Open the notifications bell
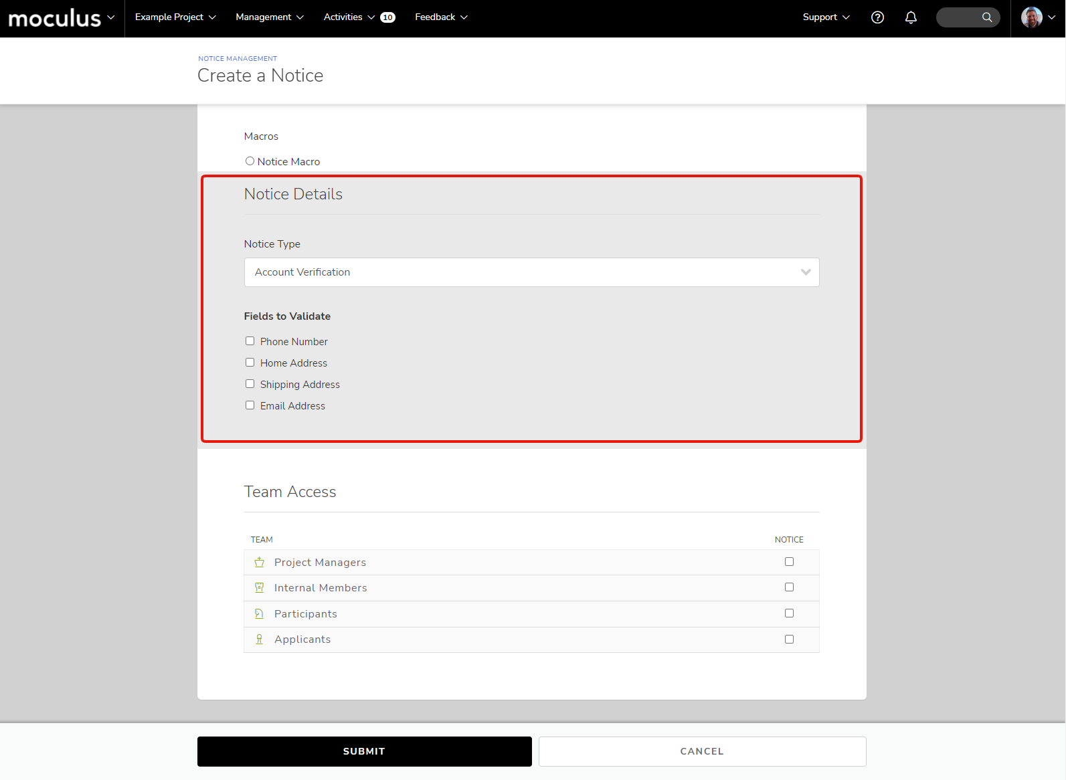The width and height of the screenshot is (1066, 780). tap(911, 17)
